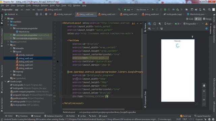Open the No Devices dropdown
216x121 pixels.
(142, 10)
